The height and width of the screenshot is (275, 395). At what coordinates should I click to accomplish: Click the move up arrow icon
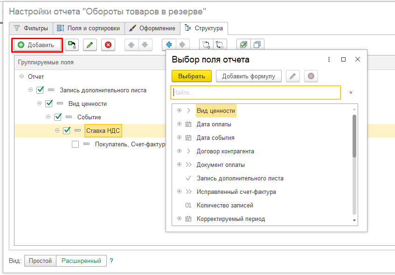click(x=132, y=45)
